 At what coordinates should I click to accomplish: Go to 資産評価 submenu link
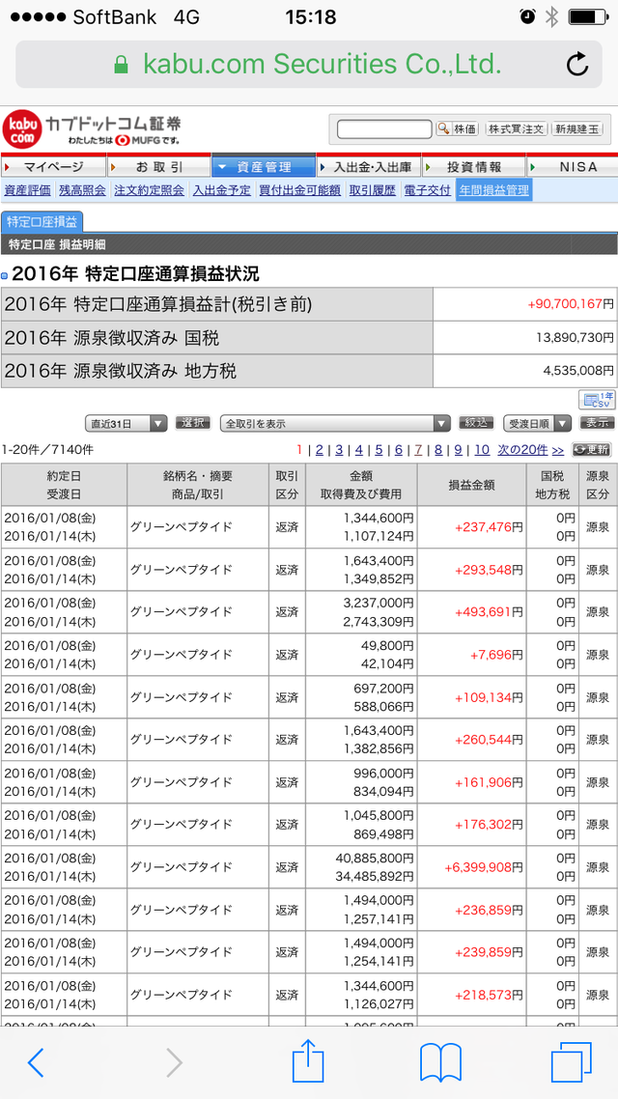coord(27,190)
